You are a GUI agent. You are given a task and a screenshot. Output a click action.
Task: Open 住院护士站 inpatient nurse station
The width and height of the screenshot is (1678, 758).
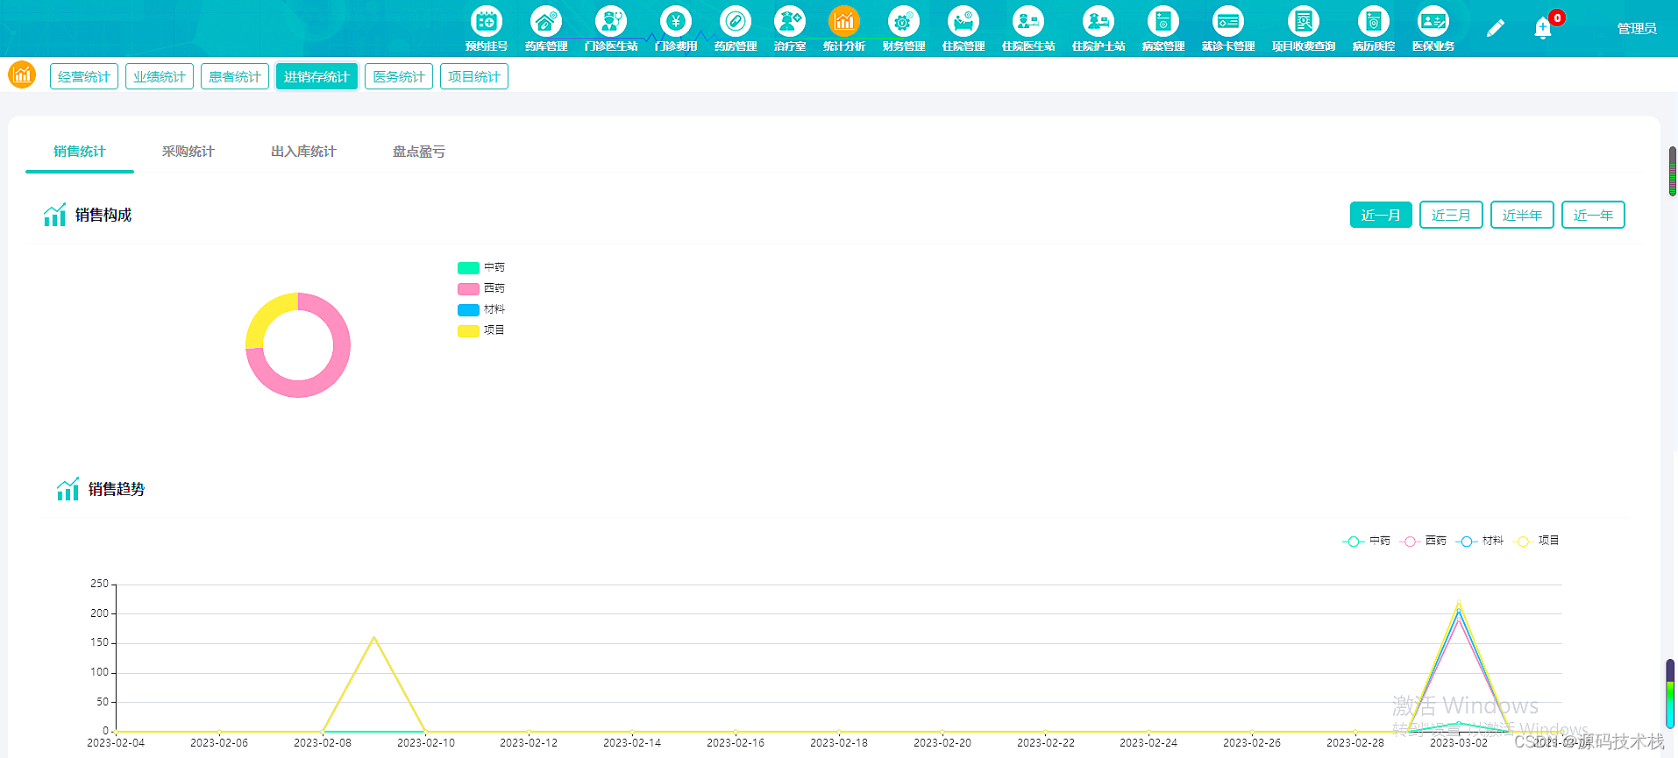click(1099, 28)
